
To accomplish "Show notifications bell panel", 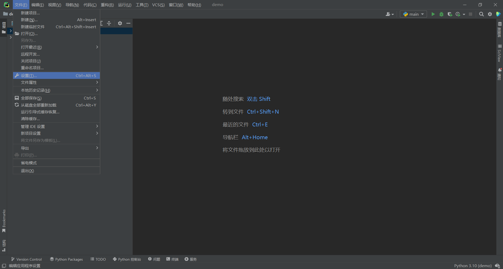I will point(500,74).
